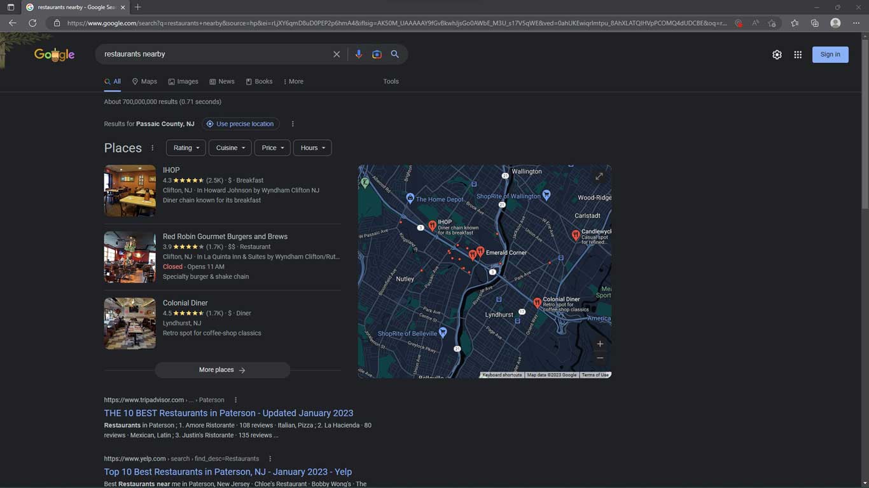The image size is (869, 488).
Task: Expand the map to full view
Action: pyautogui.click(x=599, y=177)
